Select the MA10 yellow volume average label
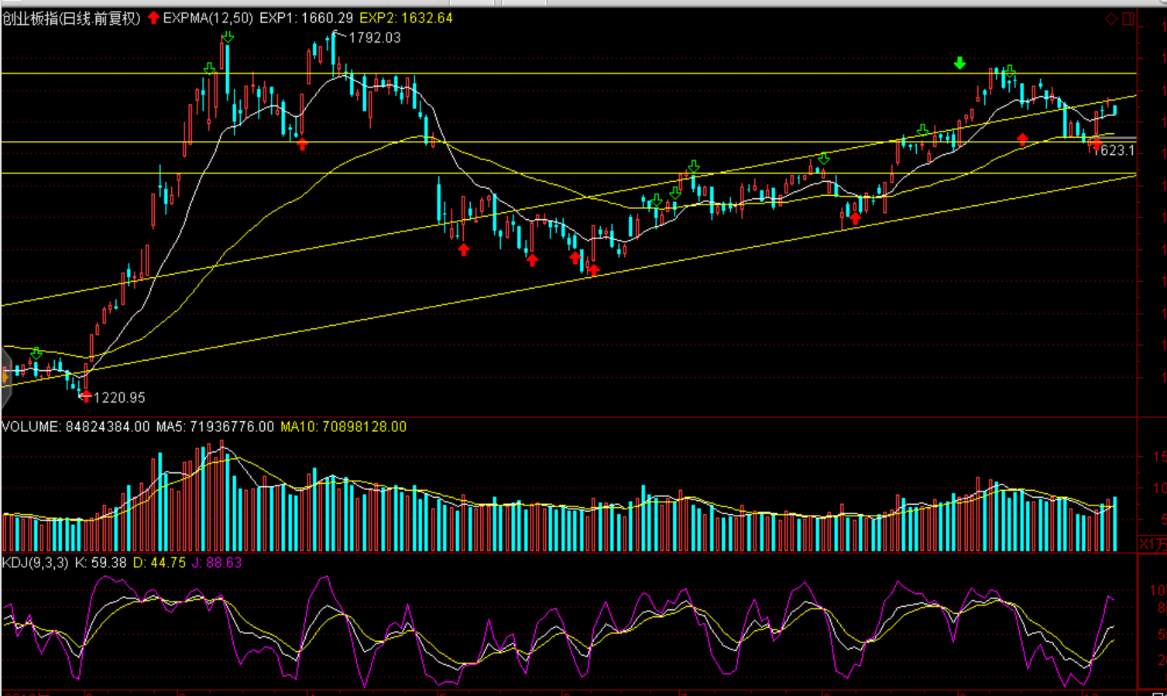1167x696 pixels. [343, 427]
